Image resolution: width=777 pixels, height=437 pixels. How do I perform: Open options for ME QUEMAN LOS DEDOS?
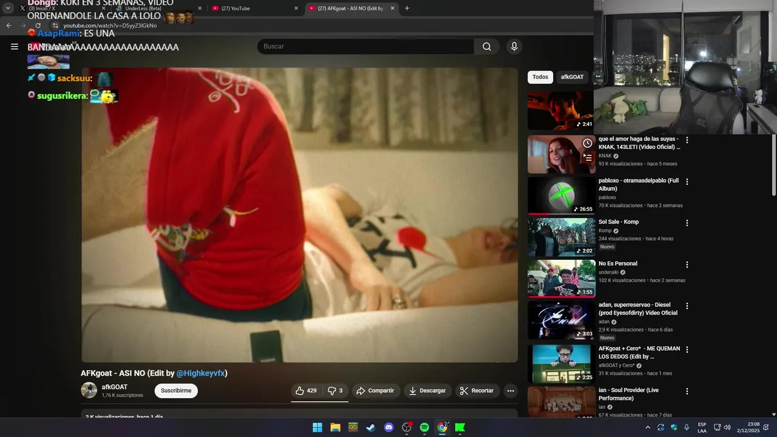point(687,350)
